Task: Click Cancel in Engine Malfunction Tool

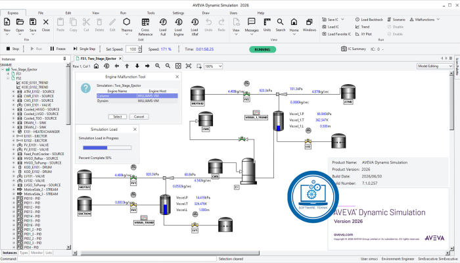Action: point(139,117)
